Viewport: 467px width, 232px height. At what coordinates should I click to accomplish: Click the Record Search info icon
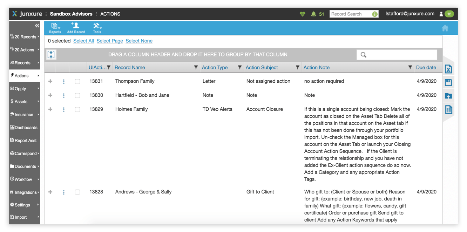click(x=374, y=14)
